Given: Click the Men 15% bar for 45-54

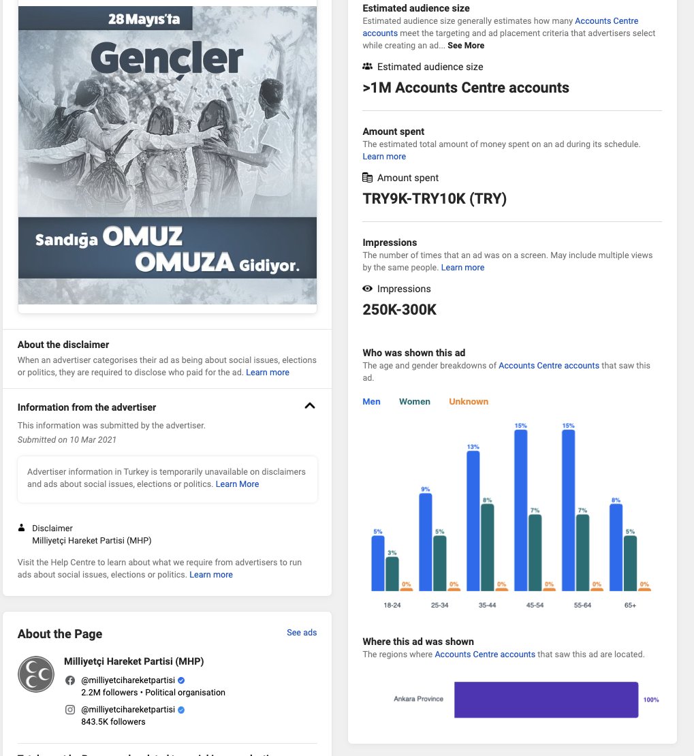Looking at the screenshot, I should pyautogui.click(x=521, y=510).
